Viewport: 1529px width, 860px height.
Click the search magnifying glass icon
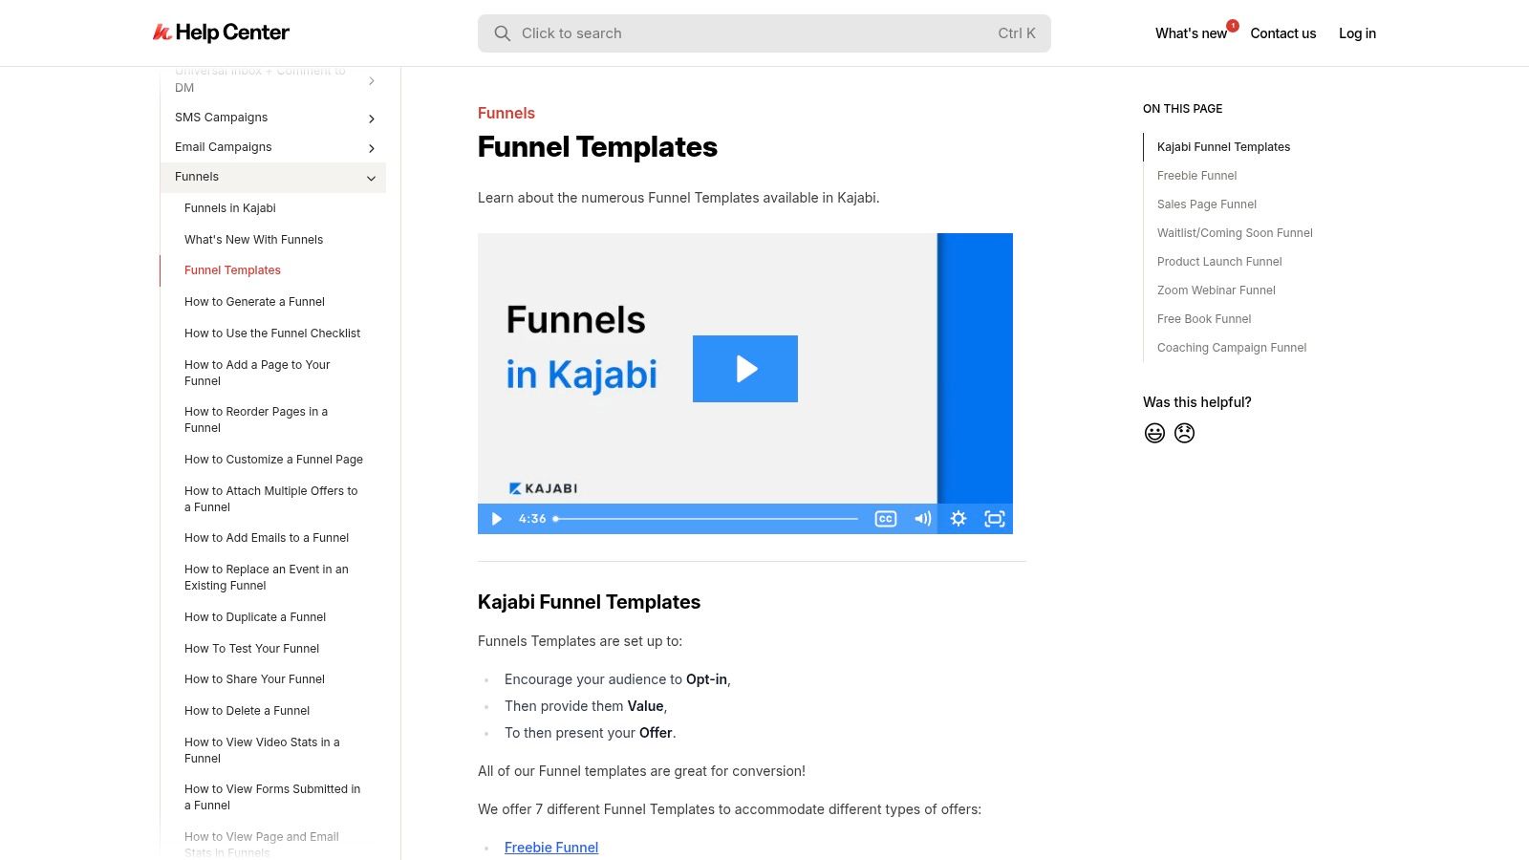(502, 32)
